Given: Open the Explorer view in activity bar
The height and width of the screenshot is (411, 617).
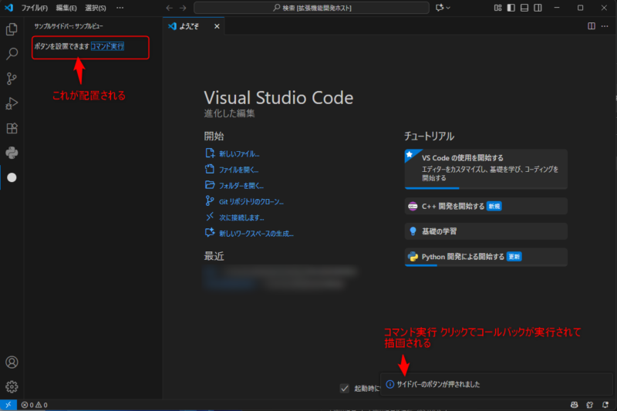Looking at the screenshot, I should click(x=12, y=30).
